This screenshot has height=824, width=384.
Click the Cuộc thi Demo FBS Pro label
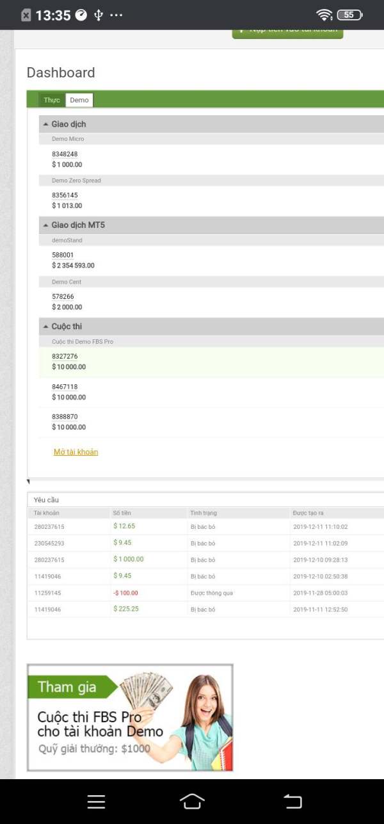[83, 342]
